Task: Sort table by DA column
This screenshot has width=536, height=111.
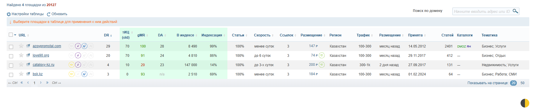Action: [162, 35]
